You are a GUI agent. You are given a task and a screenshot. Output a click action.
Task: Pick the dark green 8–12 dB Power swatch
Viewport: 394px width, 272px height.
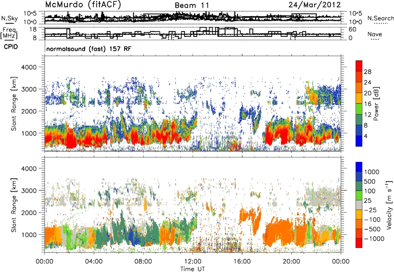pyautogui.click(x=359, y=120)
